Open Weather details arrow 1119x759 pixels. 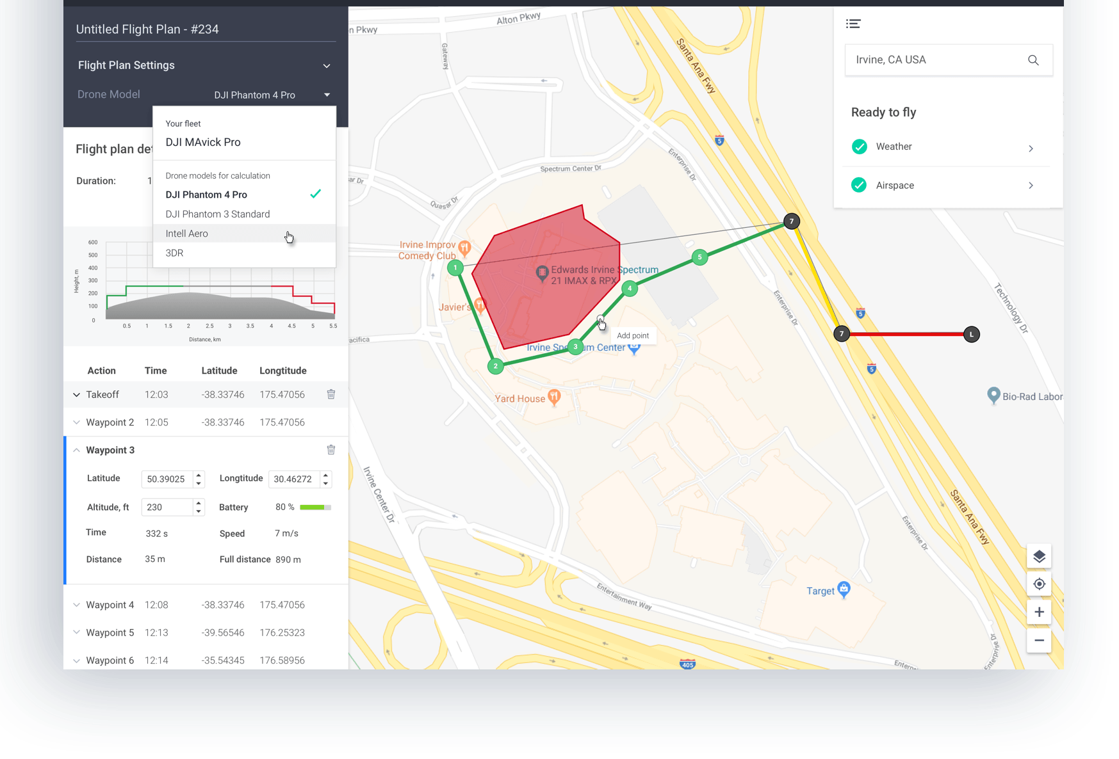[x=1031, y=148]
